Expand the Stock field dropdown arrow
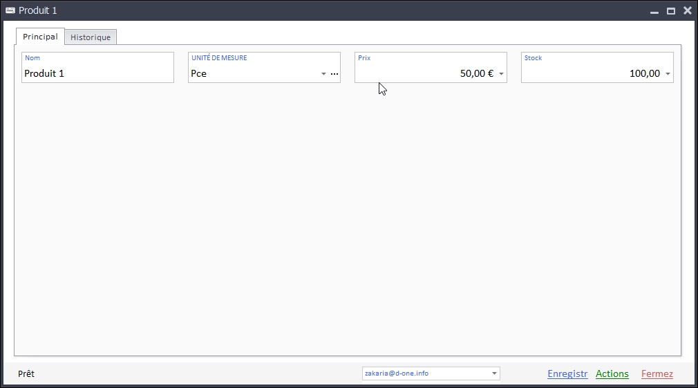698x388 pixels. pyautogui.click(x=668, y=74)
